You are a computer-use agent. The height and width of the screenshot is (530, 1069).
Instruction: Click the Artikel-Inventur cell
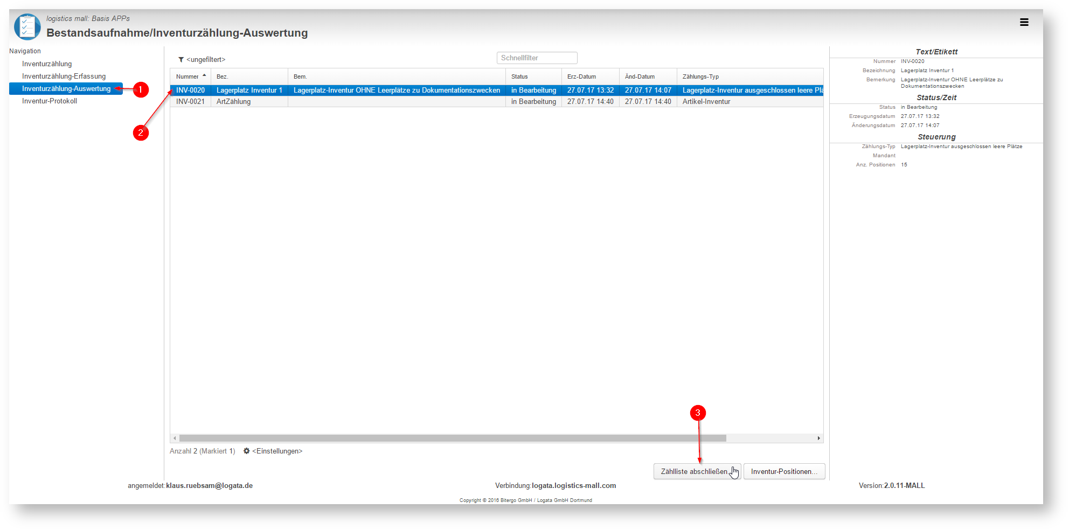pos(750,102)
